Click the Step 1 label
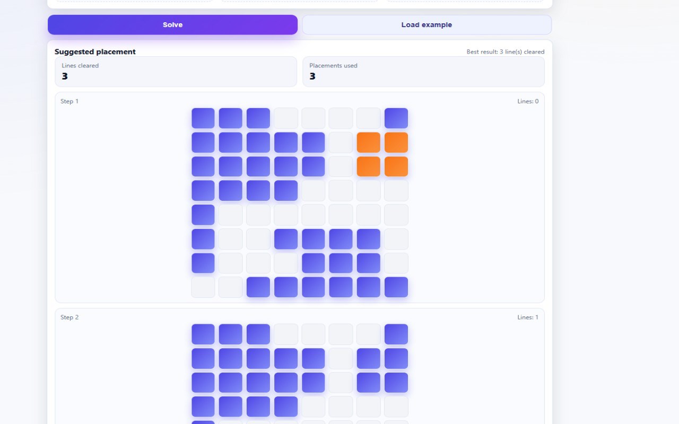The width and height of the screenshot is (679, 424). (69, 101)
